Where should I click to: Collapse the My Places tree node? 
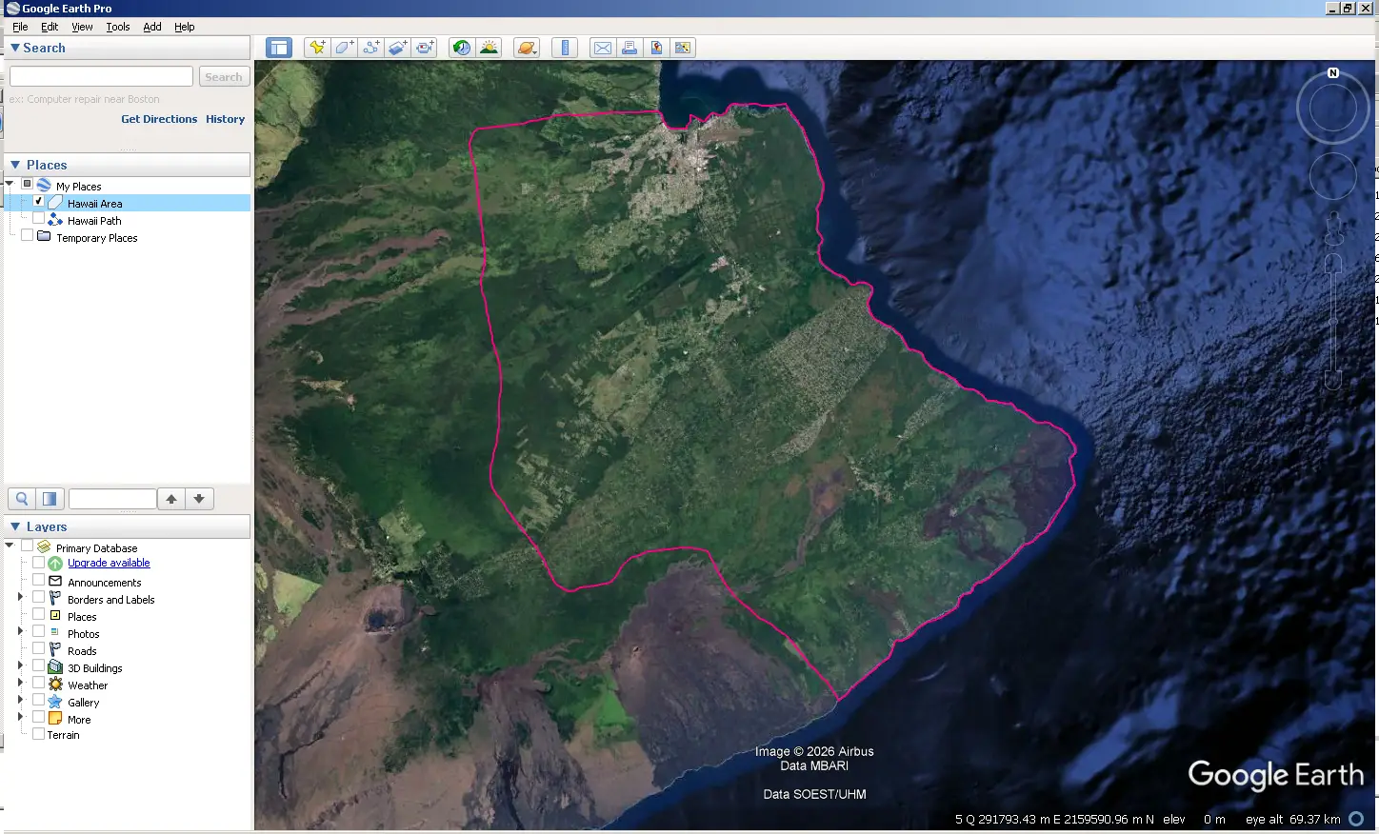[10, 184]
